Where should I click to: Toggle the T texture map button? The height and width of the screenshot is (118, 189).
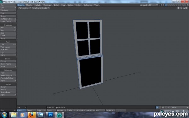[x=160, y=107]
